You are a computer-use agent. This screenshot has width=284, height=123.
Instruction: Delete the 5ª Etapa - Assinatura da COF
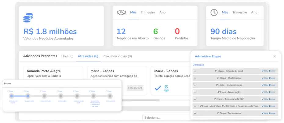(x=272, y=99)
